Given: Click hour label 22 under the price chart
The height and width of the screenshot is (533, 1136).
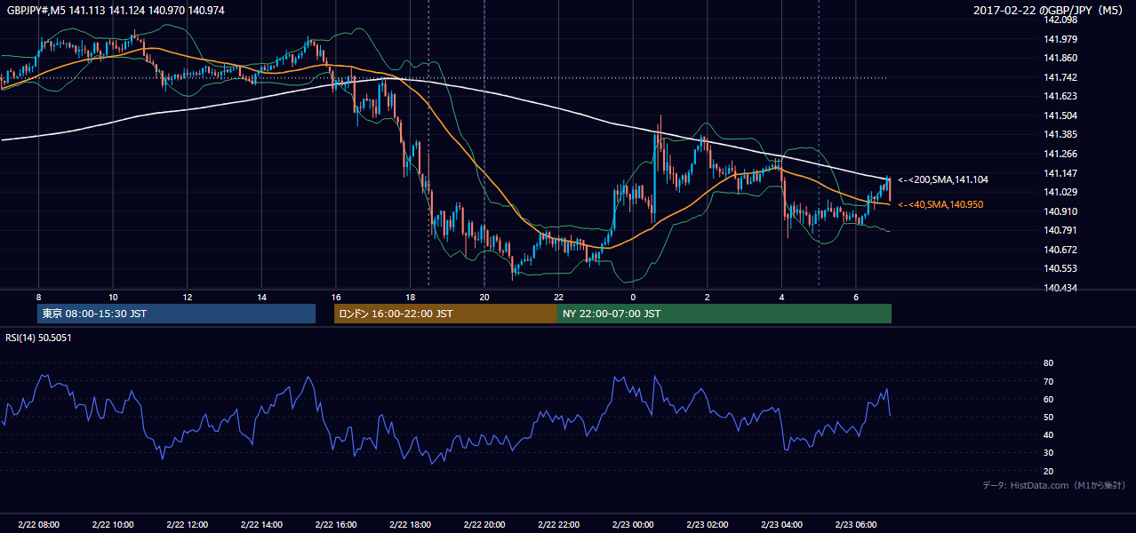Looking at the screenshot, I should tap(558, 297).
